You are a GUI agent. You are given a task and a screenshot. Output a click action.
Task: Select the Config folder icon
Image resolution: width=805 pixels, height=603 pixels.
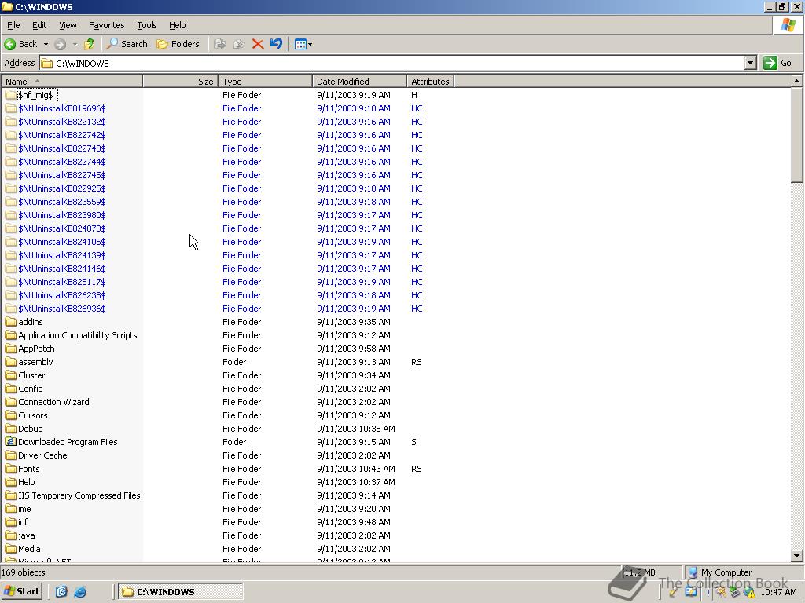(x=11, y=388)
